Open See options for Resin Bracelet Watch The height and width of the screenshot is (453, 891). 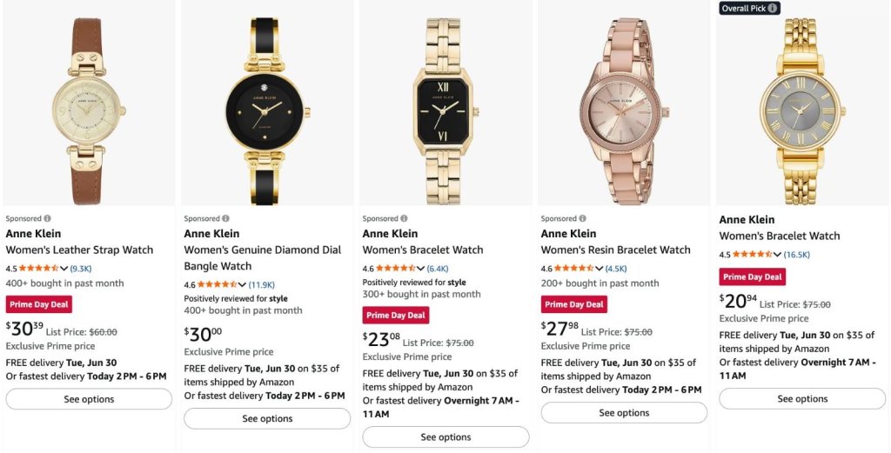point(624,413)
